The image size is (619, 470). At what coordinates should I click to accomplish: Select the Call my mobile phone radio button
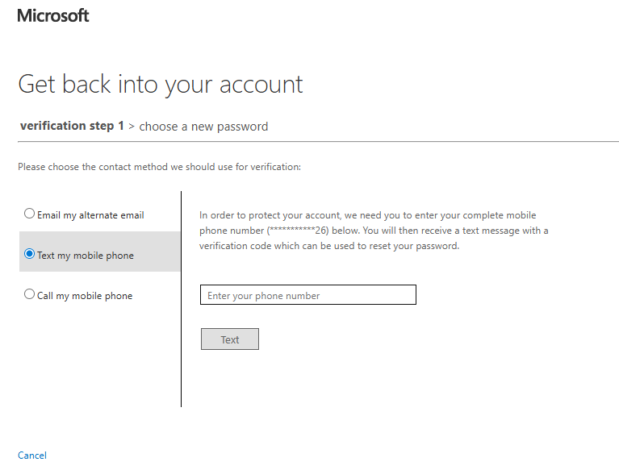pos(29,294)
